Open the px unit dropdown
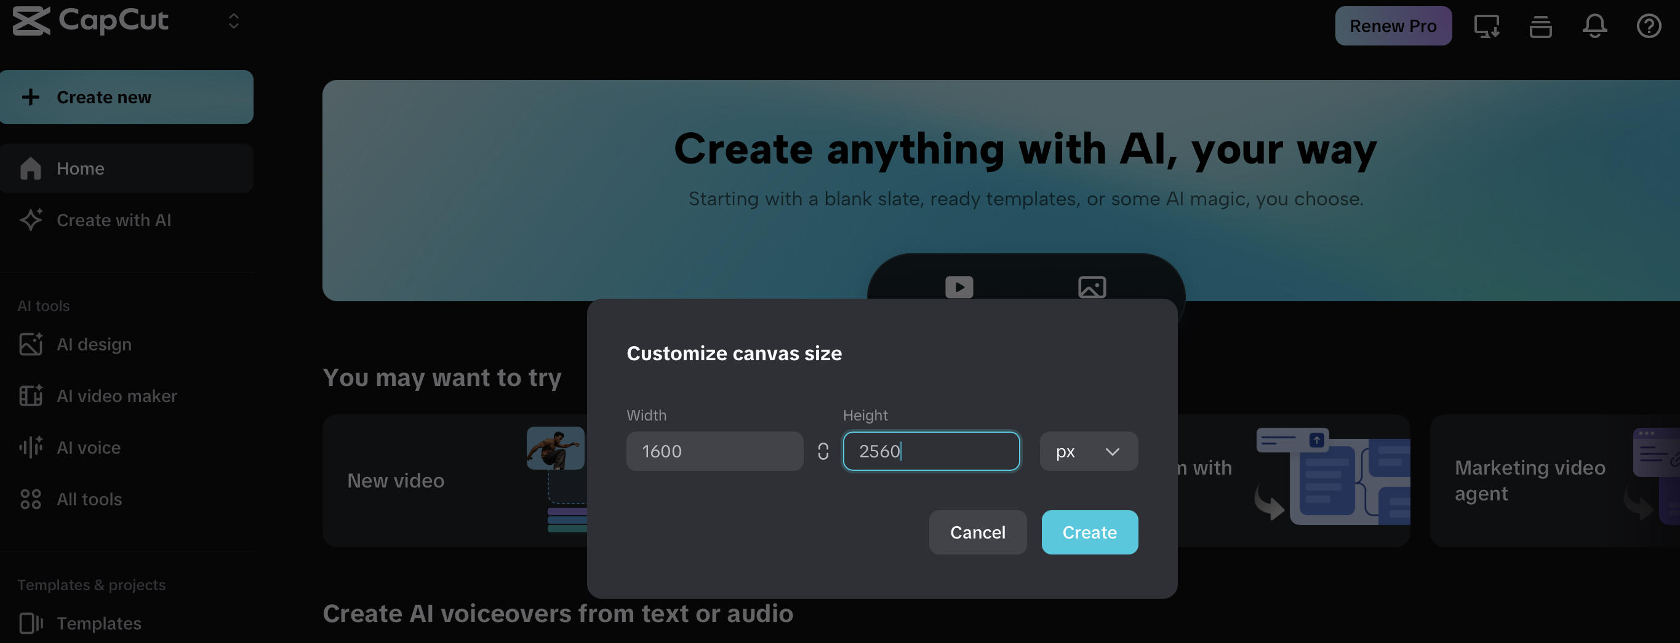1680x643 pixels. [1089, 451]
